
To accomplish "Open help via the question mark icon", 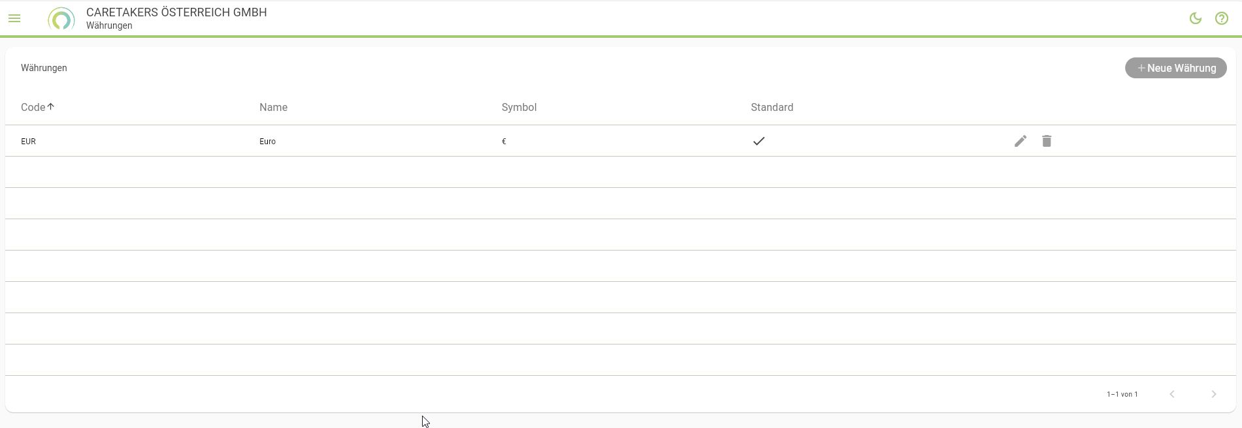I will (1221, 18).
